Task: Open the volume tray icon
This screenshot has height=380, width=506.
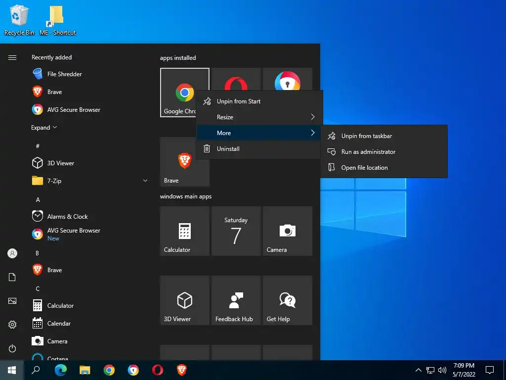Action: click(x=442, y=370)
